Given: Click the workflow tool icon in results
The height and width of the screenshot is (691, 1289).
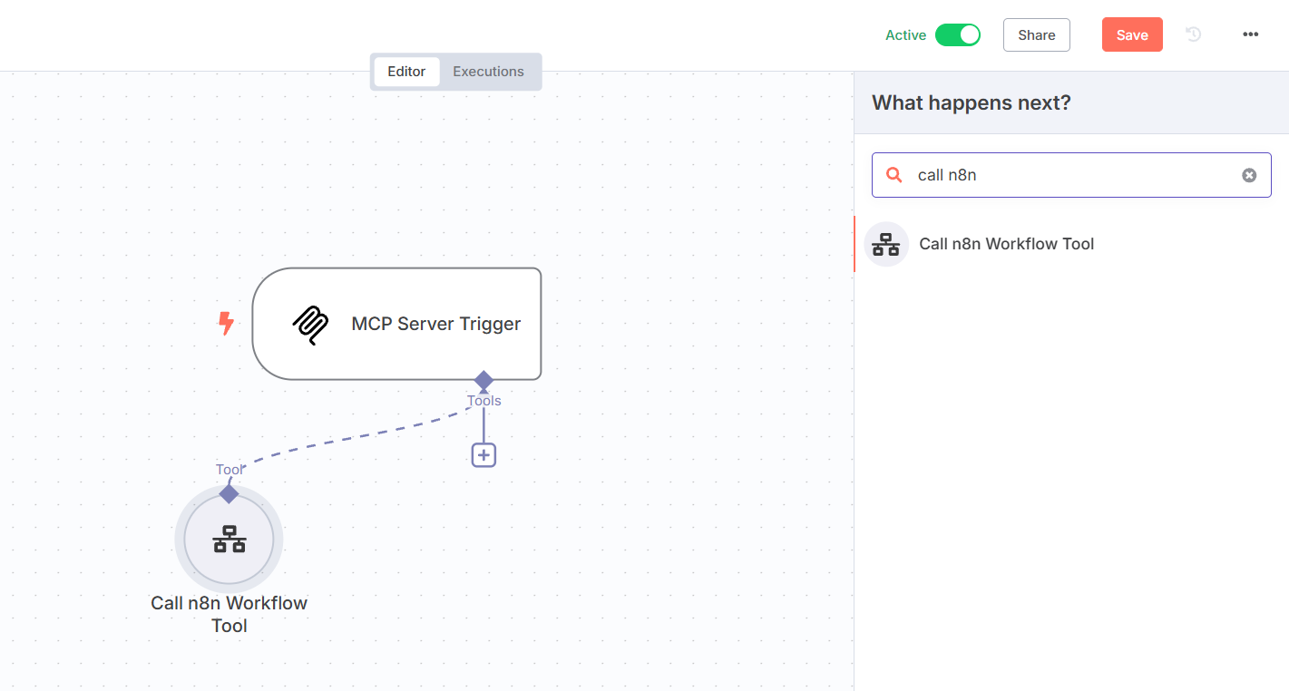Looking at the screenshot, I should (x=886, y=244).
